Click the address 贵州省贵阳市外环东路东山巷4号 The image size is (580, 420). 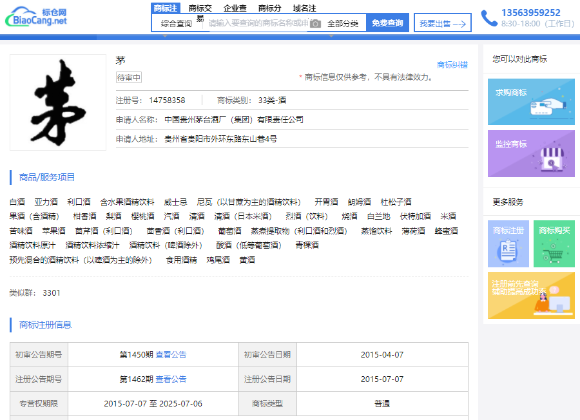(x=220, y=139)
